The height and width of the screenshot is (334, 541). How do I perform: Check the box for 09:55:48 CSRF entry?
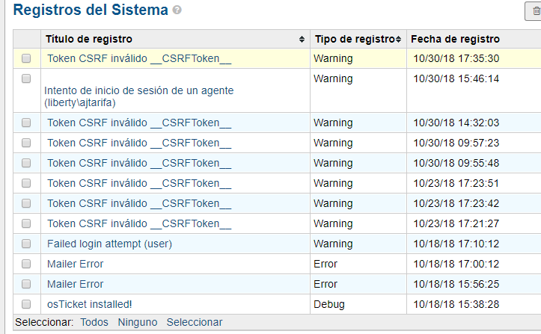point(26,163)
